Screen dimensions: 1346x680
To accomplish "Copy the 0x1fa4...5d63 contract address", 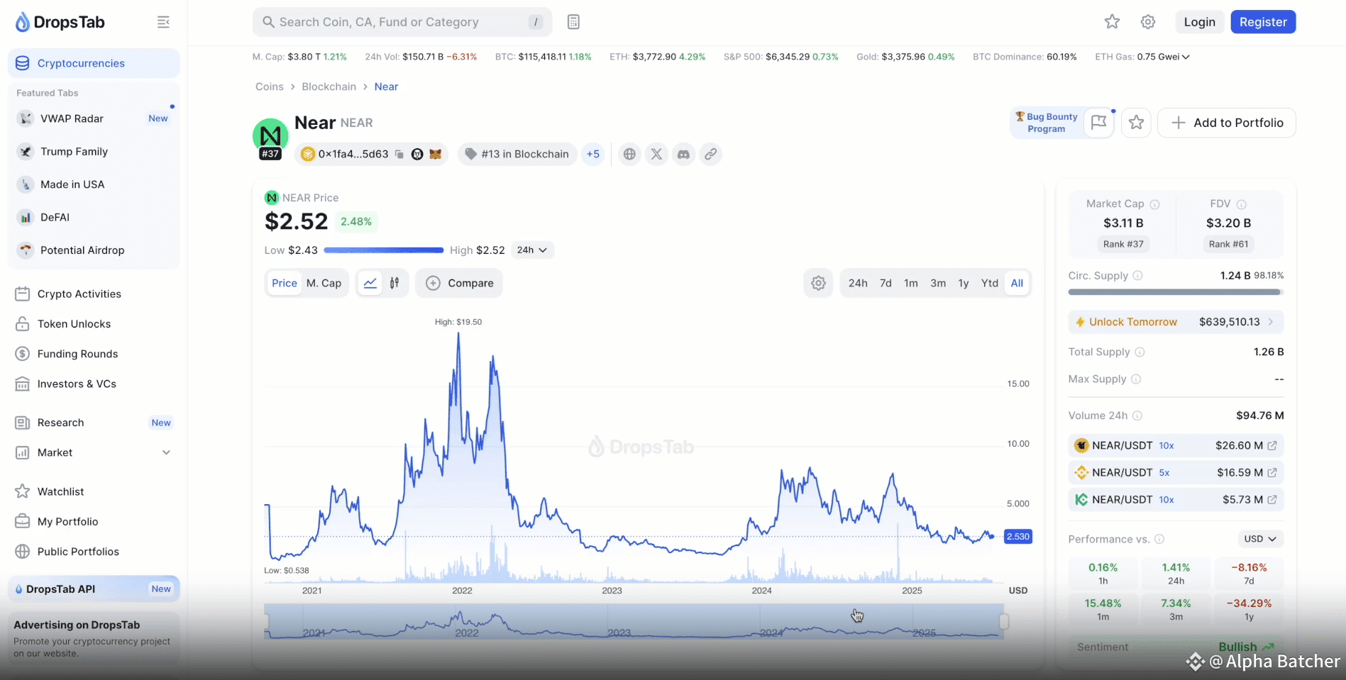I will 399,154.
